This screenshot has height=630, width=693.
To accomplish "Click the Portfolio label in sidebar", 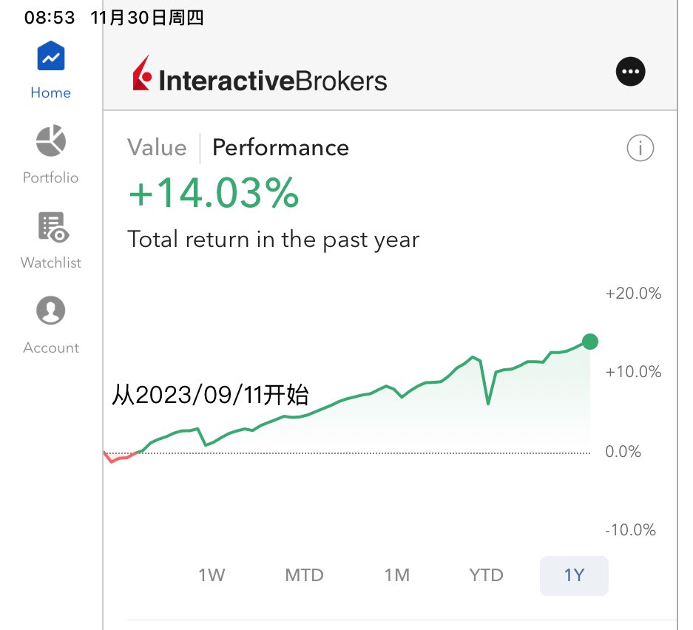I will click(51, 177).
